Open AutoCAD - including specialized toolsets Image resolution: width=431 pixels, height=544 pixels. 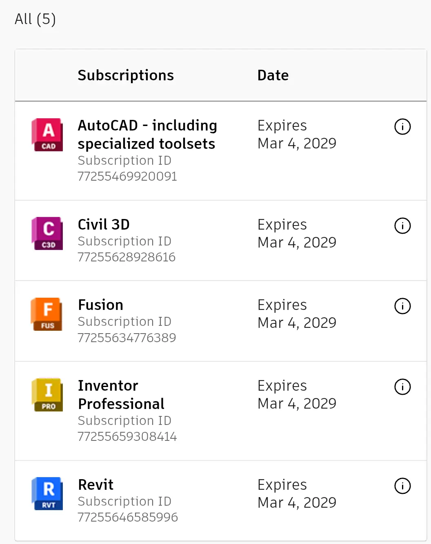(x=147, y=135)
